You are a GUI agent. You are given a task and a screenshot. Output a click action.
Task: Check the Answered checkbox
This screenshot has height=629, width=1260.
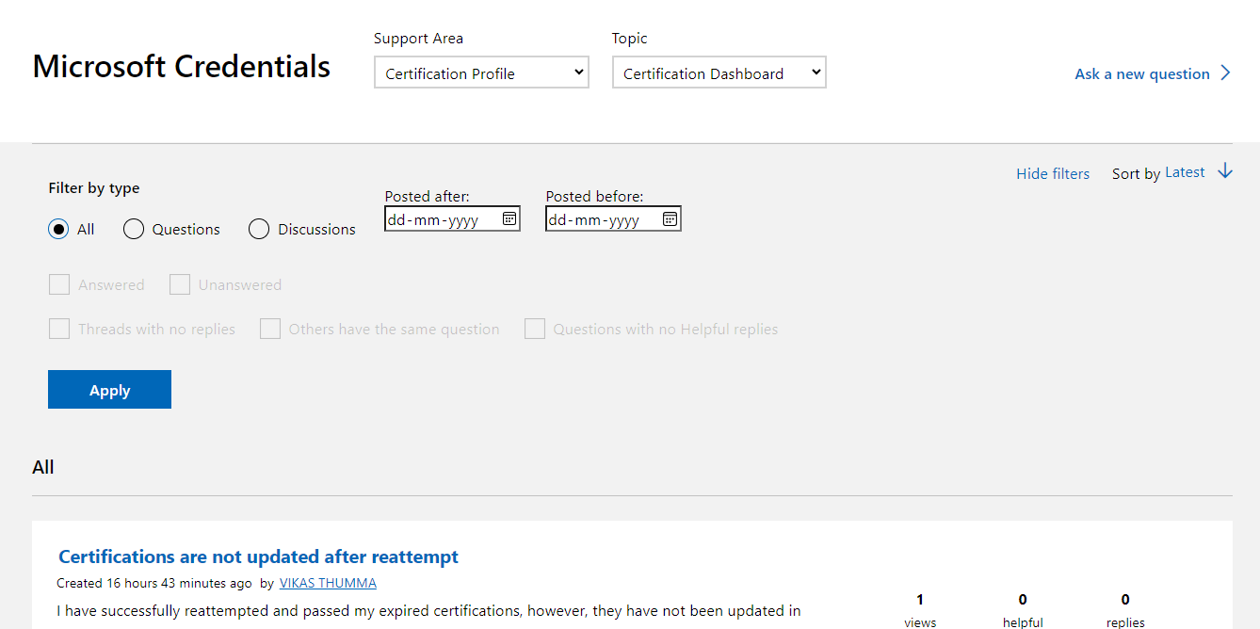pyautogui.click(x=59, y=284)
